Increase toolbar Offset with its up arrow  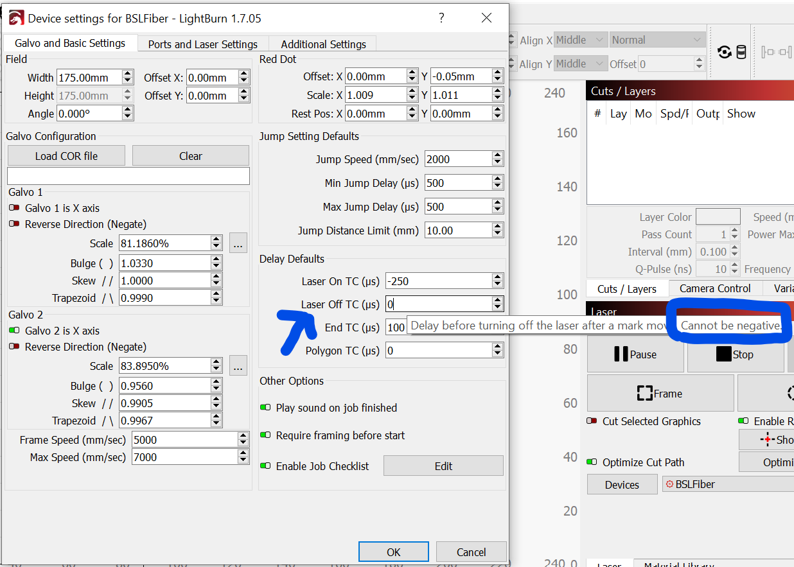pos(700,60)
